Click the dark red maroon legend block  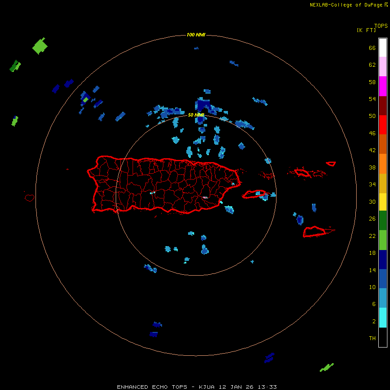[383, 105]
